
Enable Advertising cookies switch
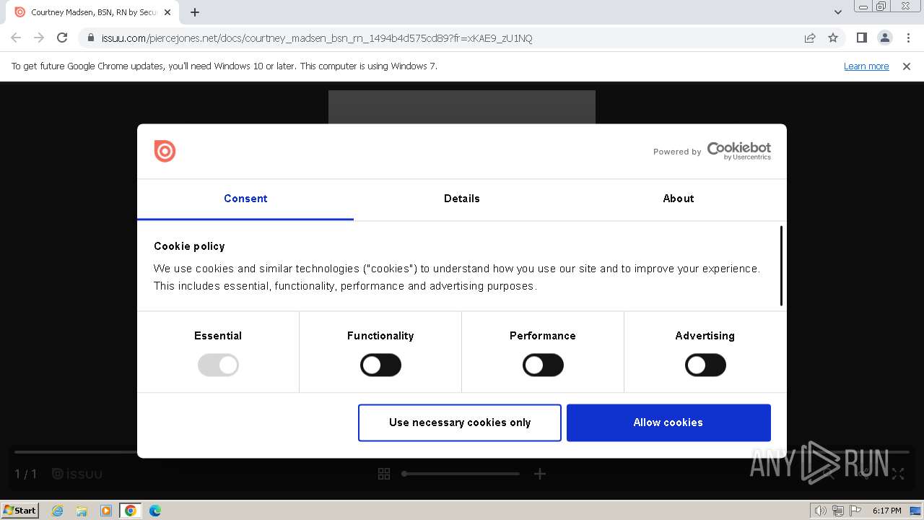705,365
